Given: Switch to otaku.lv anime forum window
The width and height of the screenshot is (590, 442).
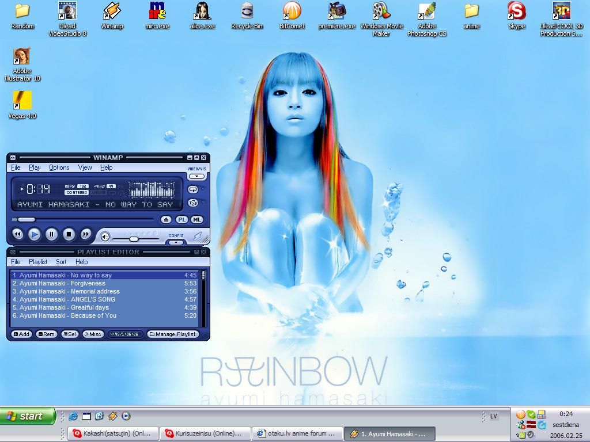Looking at the screenshot, I should tap(297, 434).
